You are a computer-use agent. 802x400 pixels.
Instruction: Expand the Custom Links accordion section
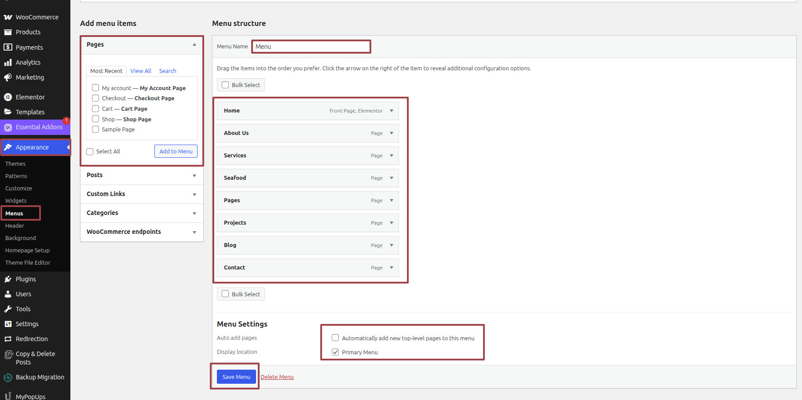pyautogui.click(x=194, y=194)
